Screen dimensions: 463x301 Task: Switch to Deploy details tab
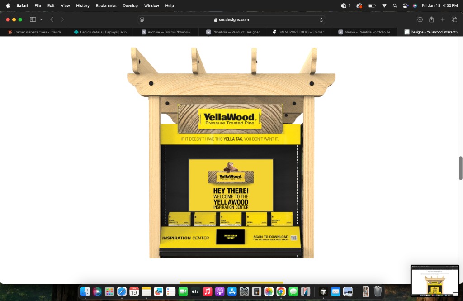point(99,32)
